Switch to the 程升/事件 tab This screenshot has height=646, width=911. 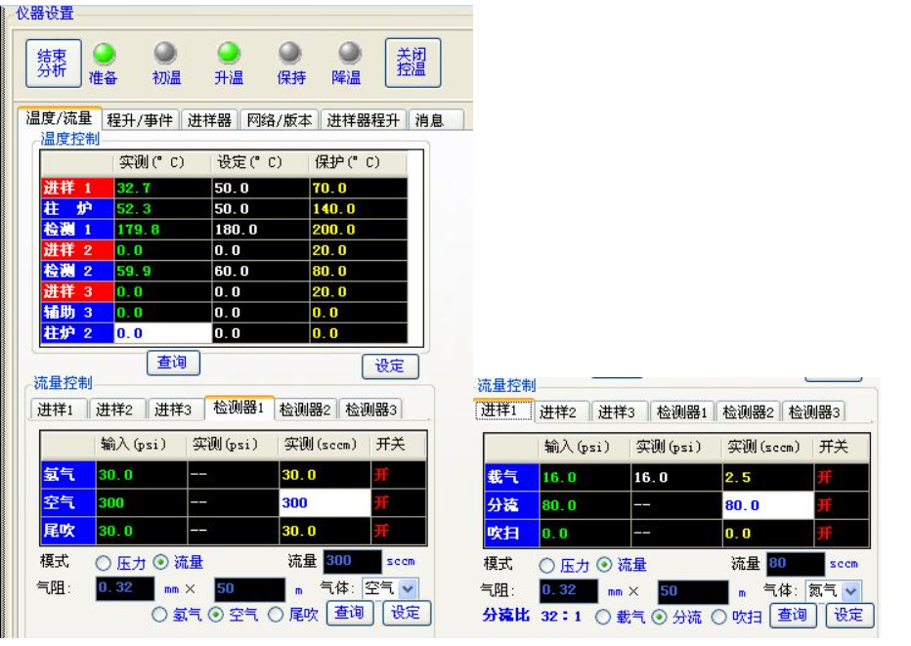[x=140, y=119]
